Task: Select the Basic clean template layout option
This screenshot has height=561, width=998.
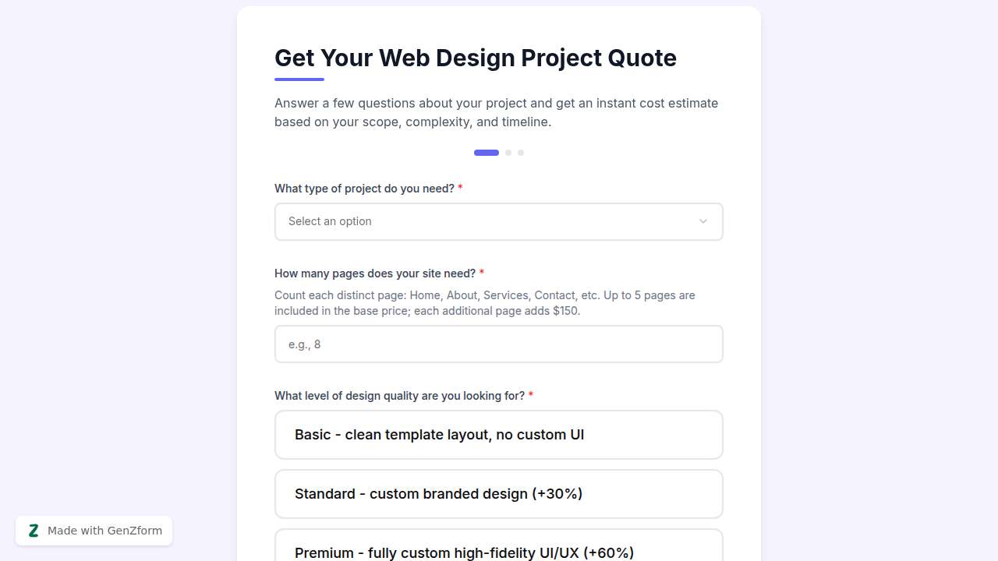Action: coord(499,435)
